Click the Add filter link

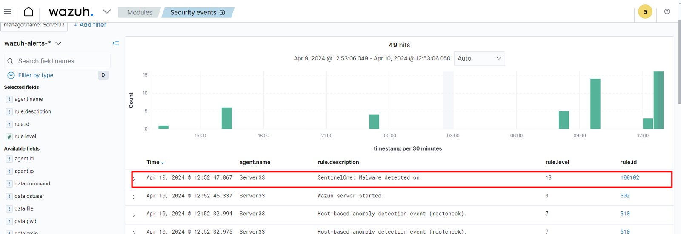tap(90, 25)
